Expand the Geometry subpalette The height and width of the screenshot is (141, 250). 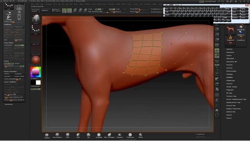pos(230,52)
